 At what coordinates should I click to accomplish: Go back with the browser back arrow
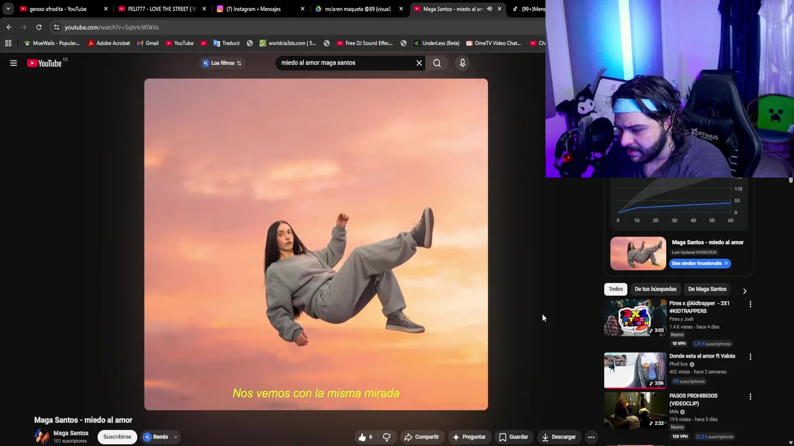click(x=9, y=27)
